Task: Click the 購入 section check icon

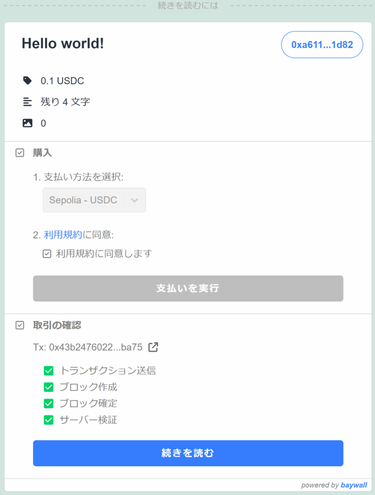Action: 20,153
